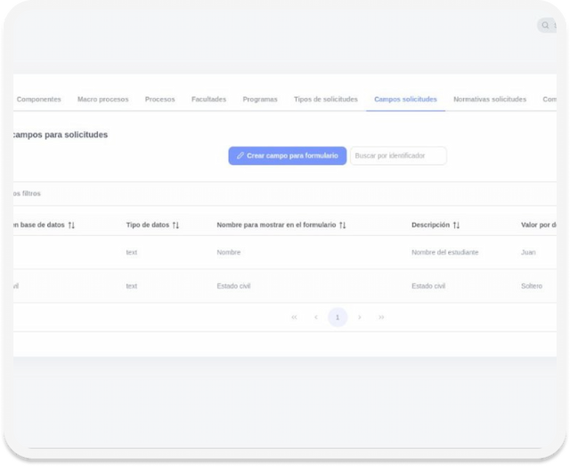Advance to the next page arrow

pyautogui.click(x=360, y=317)
